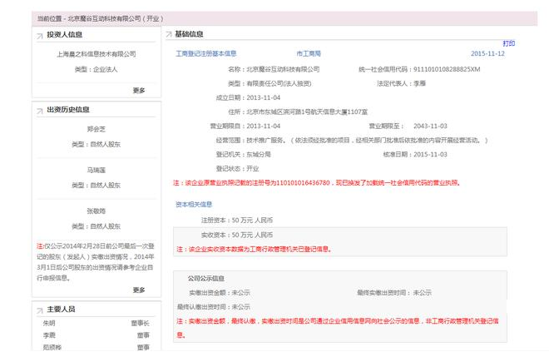Select investor 上海晨之科信息技术有限公司
The image size is (549, 352).
pos(96,54)
